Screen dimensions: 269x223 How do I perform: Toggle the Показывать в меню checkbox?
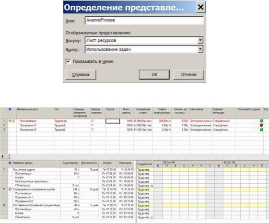[x=68, y=61]
